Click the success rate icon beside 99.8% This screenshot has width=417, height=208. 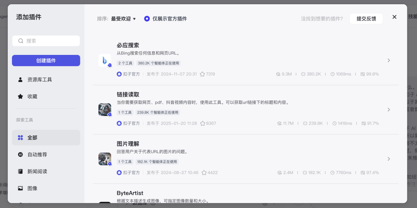(x=363, y=74)
